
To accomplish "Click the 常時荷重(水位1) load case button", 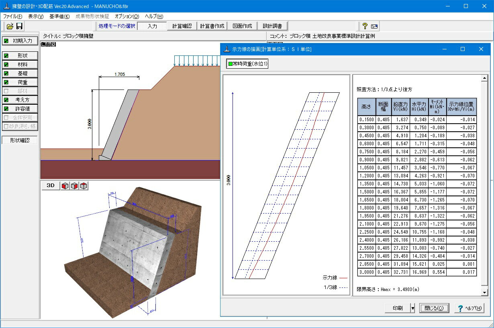I will point(247,63).
